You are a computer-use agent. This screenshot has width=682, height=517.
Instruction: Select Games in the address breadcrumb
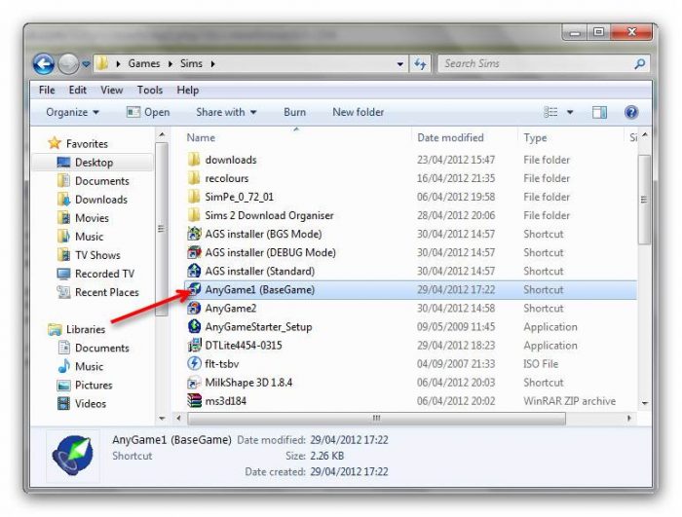coord(144,63)
